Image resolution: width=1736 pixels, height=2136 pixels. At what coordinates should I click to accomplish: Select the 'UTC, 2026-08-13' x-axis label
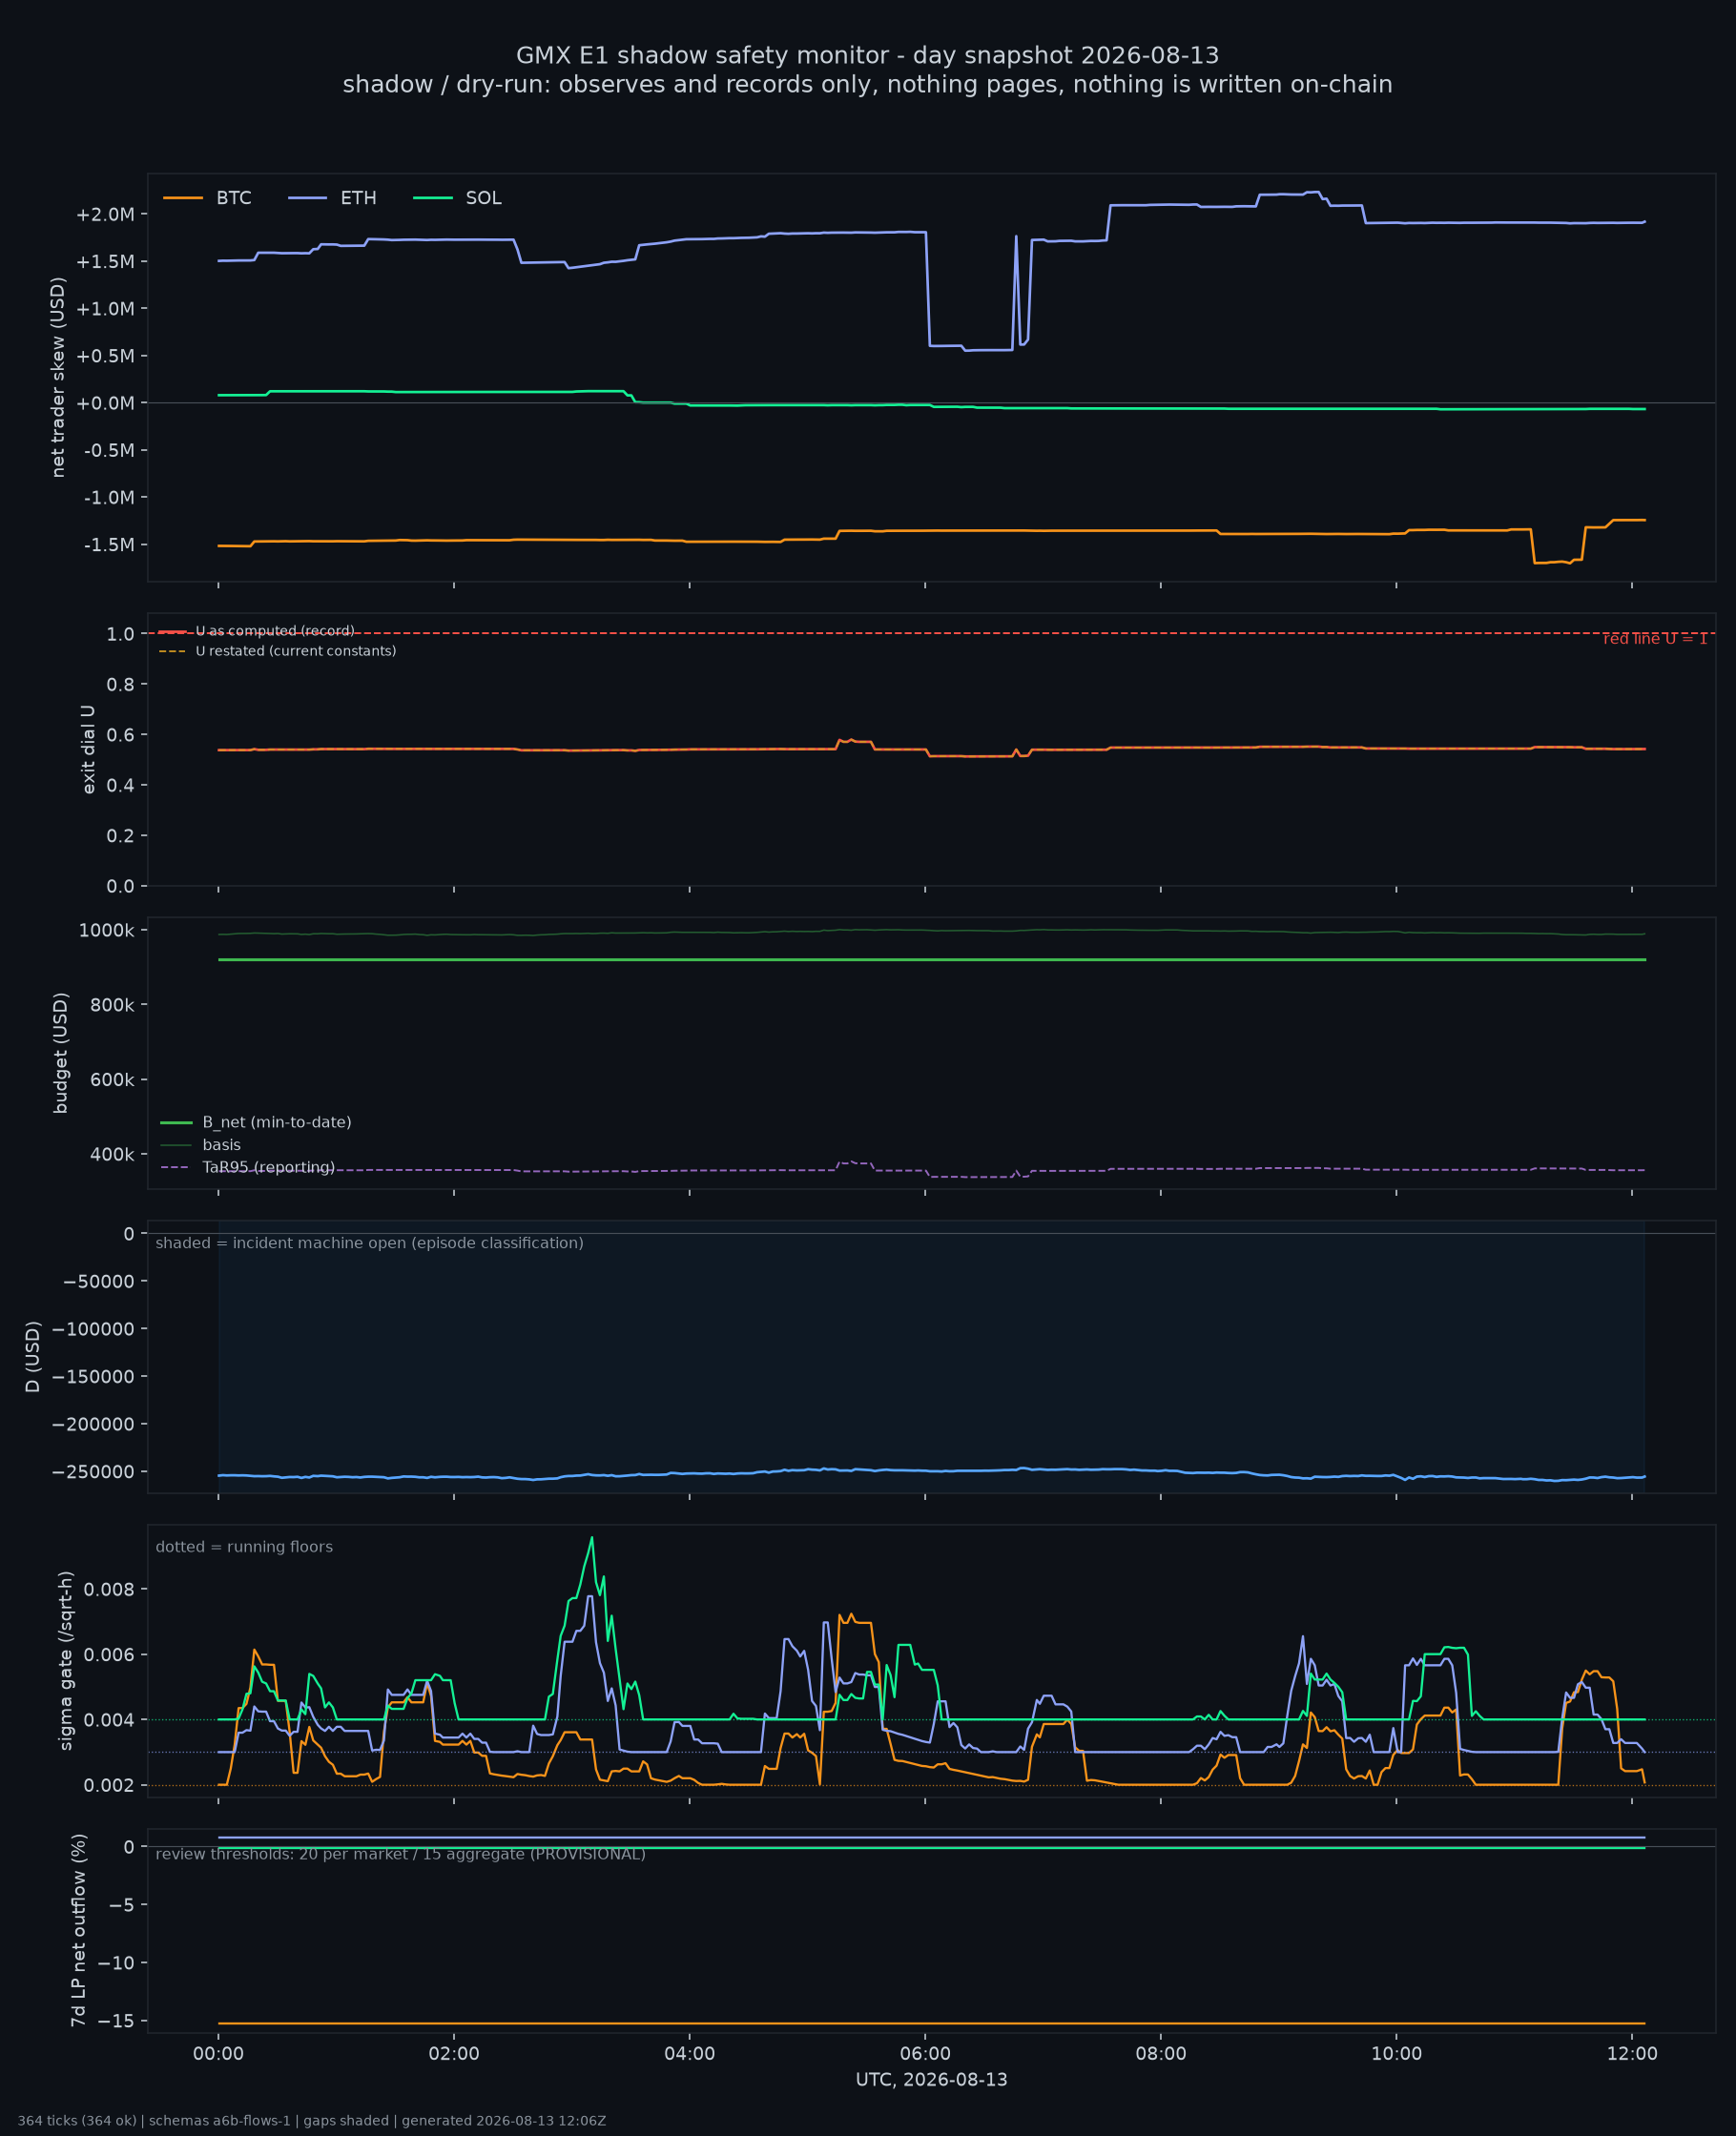(932, 2080)
